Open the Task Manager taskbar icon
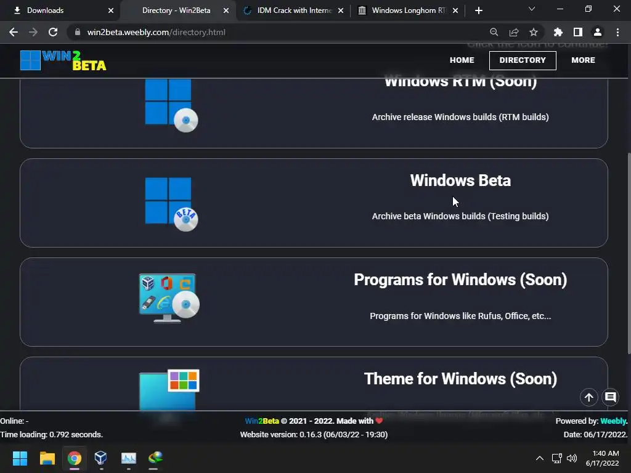The width and height of the screenshot is (631, 473). pos(129,458)
